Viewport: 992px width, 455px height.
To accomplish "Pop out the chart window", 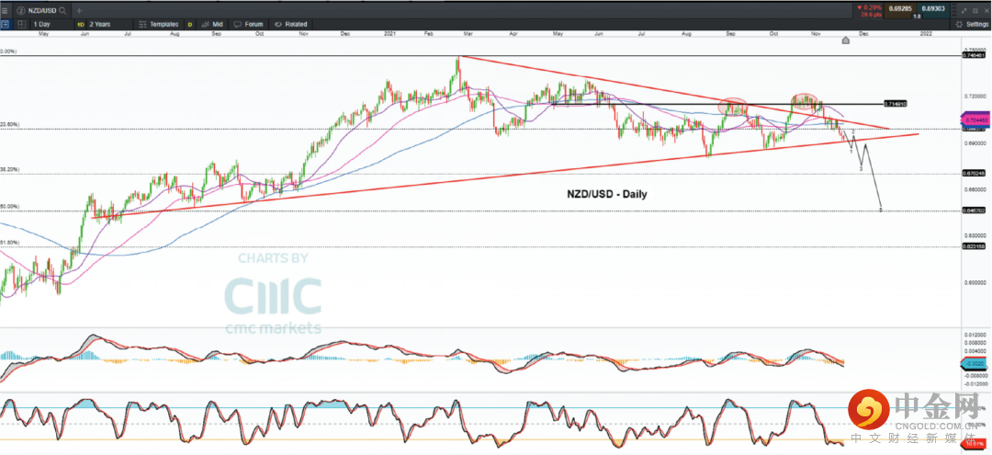I will pyautogui.click(x=975, y=11).
